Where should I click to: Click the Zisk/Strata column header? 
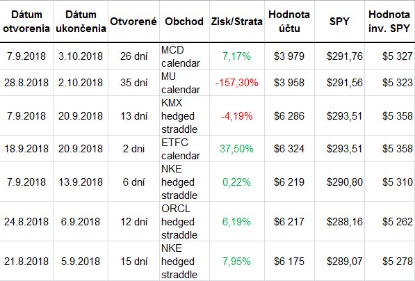(x=237, y=21)
